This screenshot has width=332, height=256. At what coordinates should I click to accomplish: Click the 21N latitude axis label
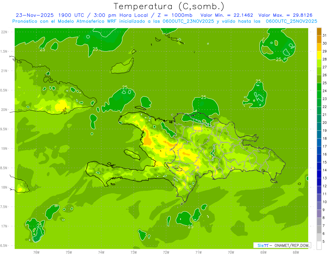click(4, 71)
